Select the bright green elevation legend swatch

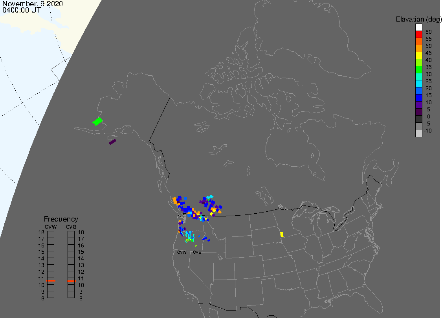[418, 69]
